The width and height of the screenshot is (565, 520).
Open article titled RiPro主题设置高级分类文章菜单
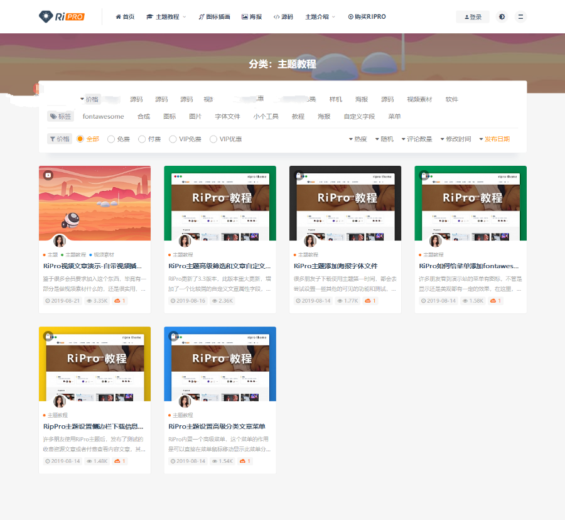(217, 426)
